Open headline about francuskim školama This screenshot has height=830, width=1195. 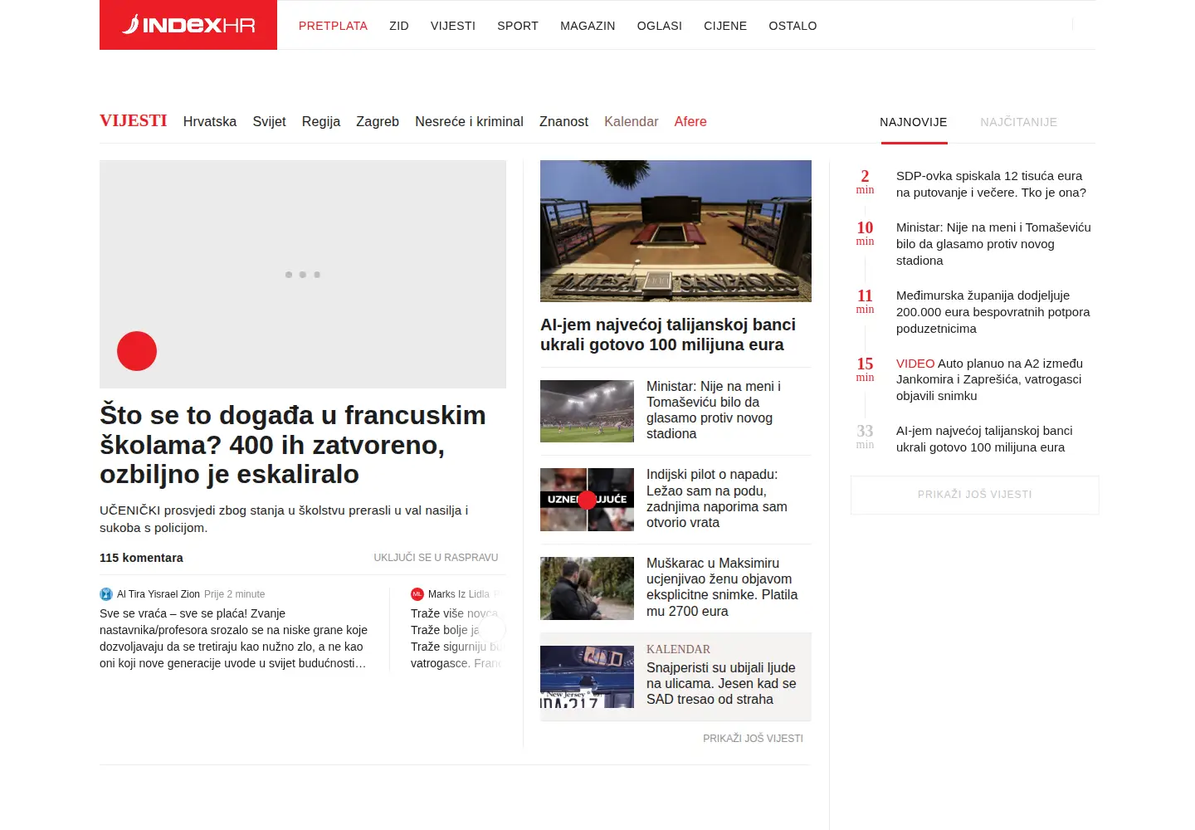coord(293,445)
